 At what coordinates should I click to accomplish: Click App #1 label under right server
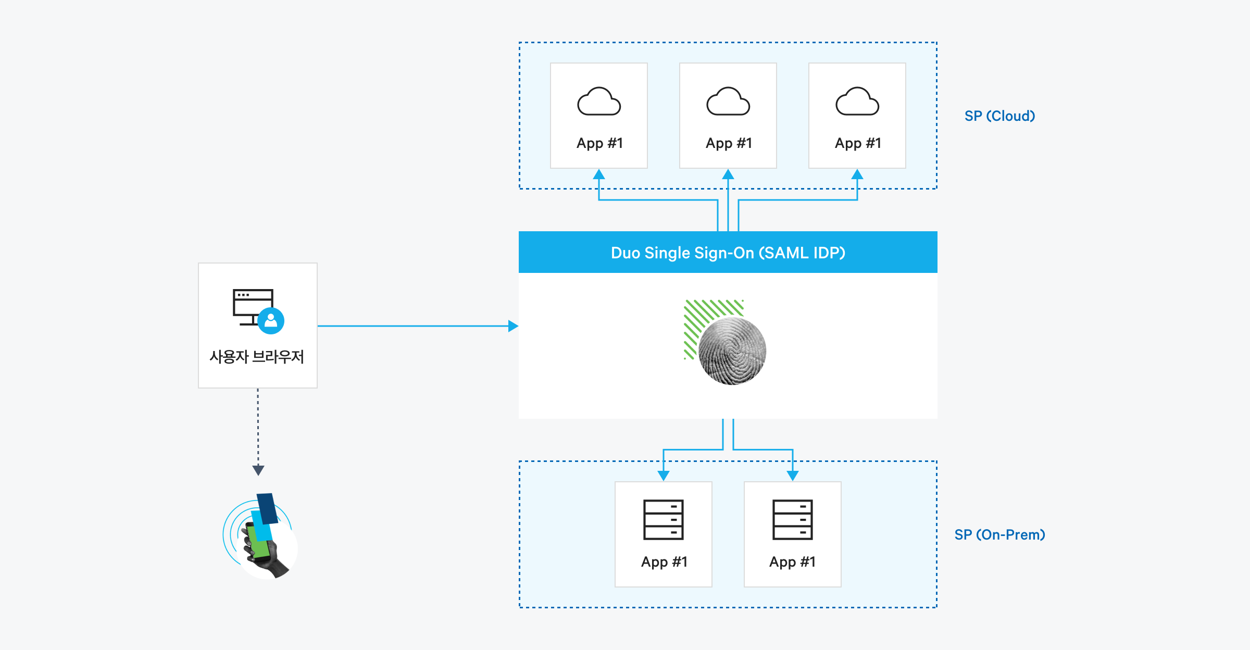point(792,561)
